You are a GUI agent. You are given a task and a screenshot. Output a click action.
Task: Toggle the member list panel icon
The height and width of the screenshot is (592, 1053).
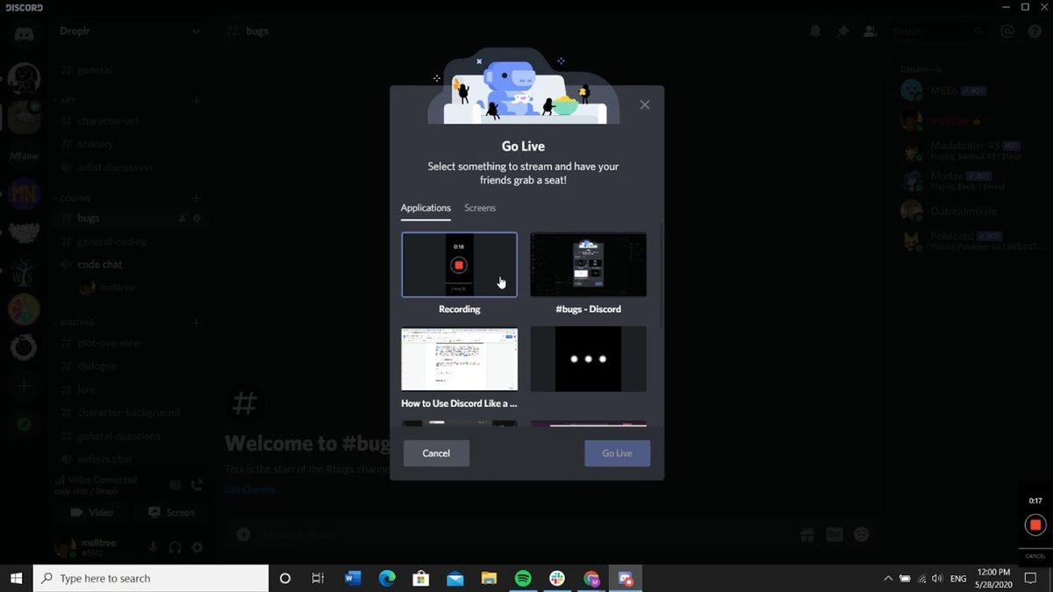pos(870,31)
